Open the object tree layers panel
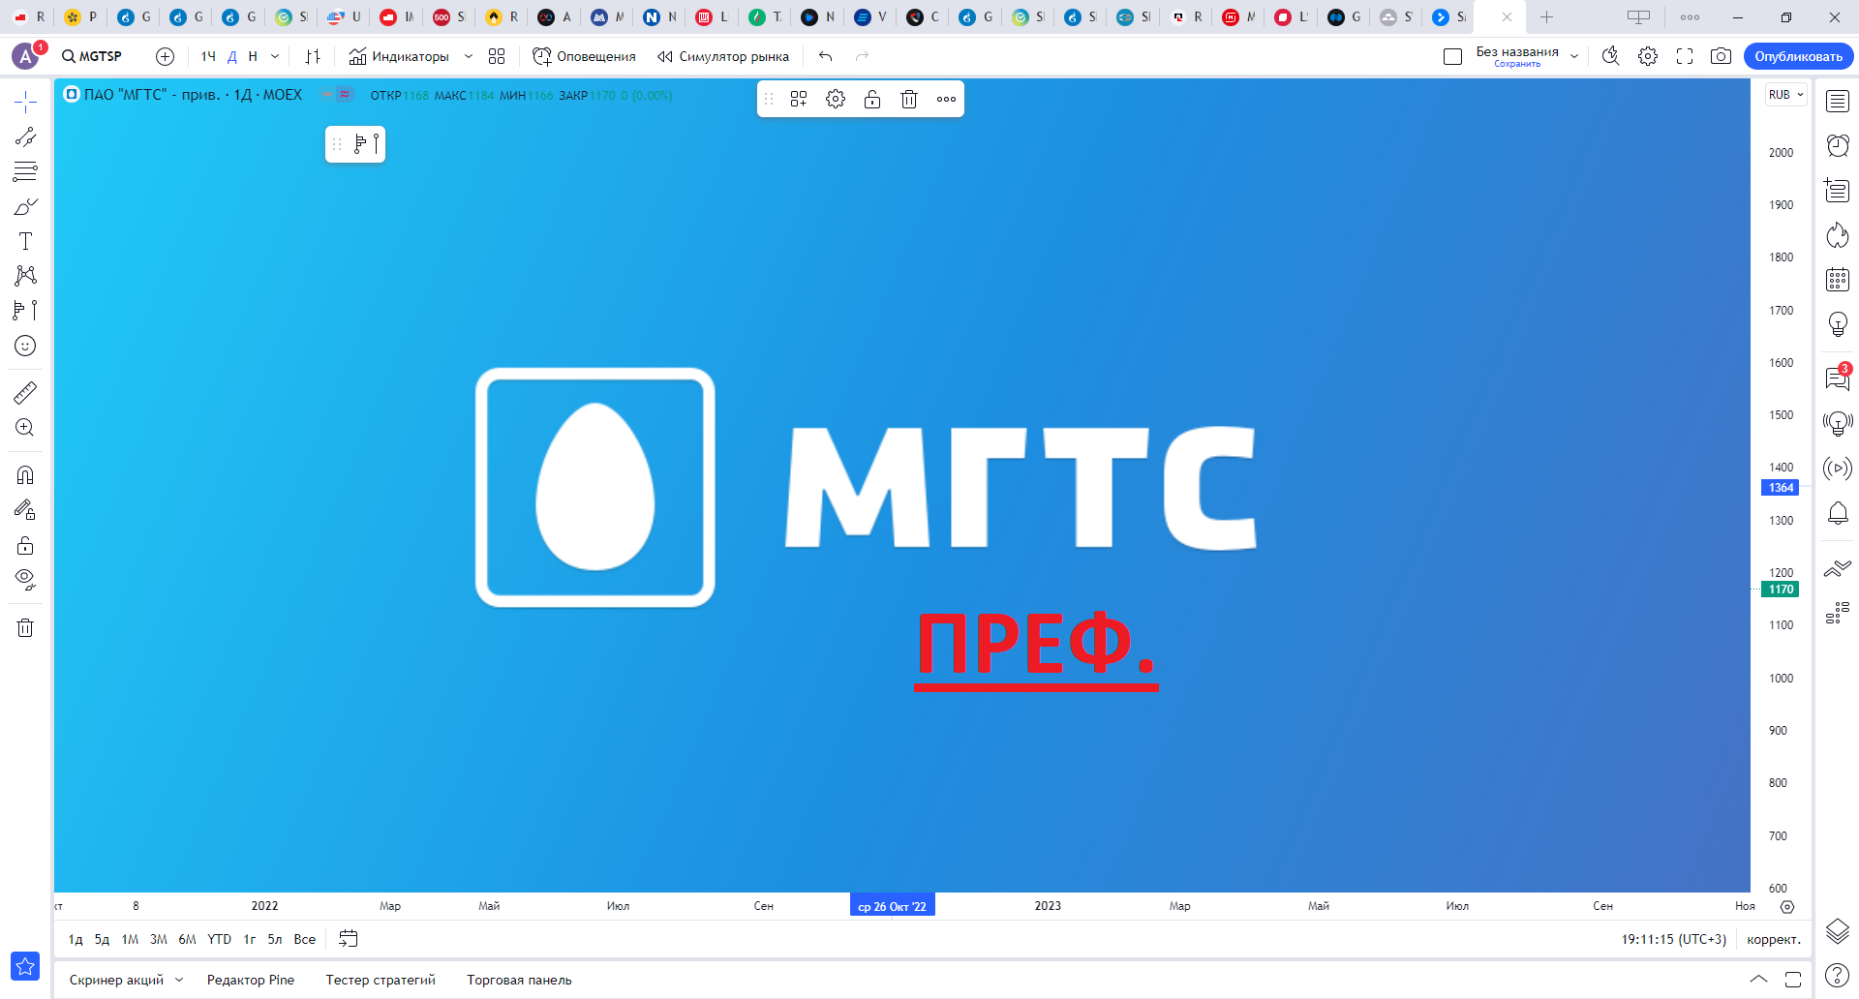Screen dimensions: 1859x999 tap(1838, 931)
